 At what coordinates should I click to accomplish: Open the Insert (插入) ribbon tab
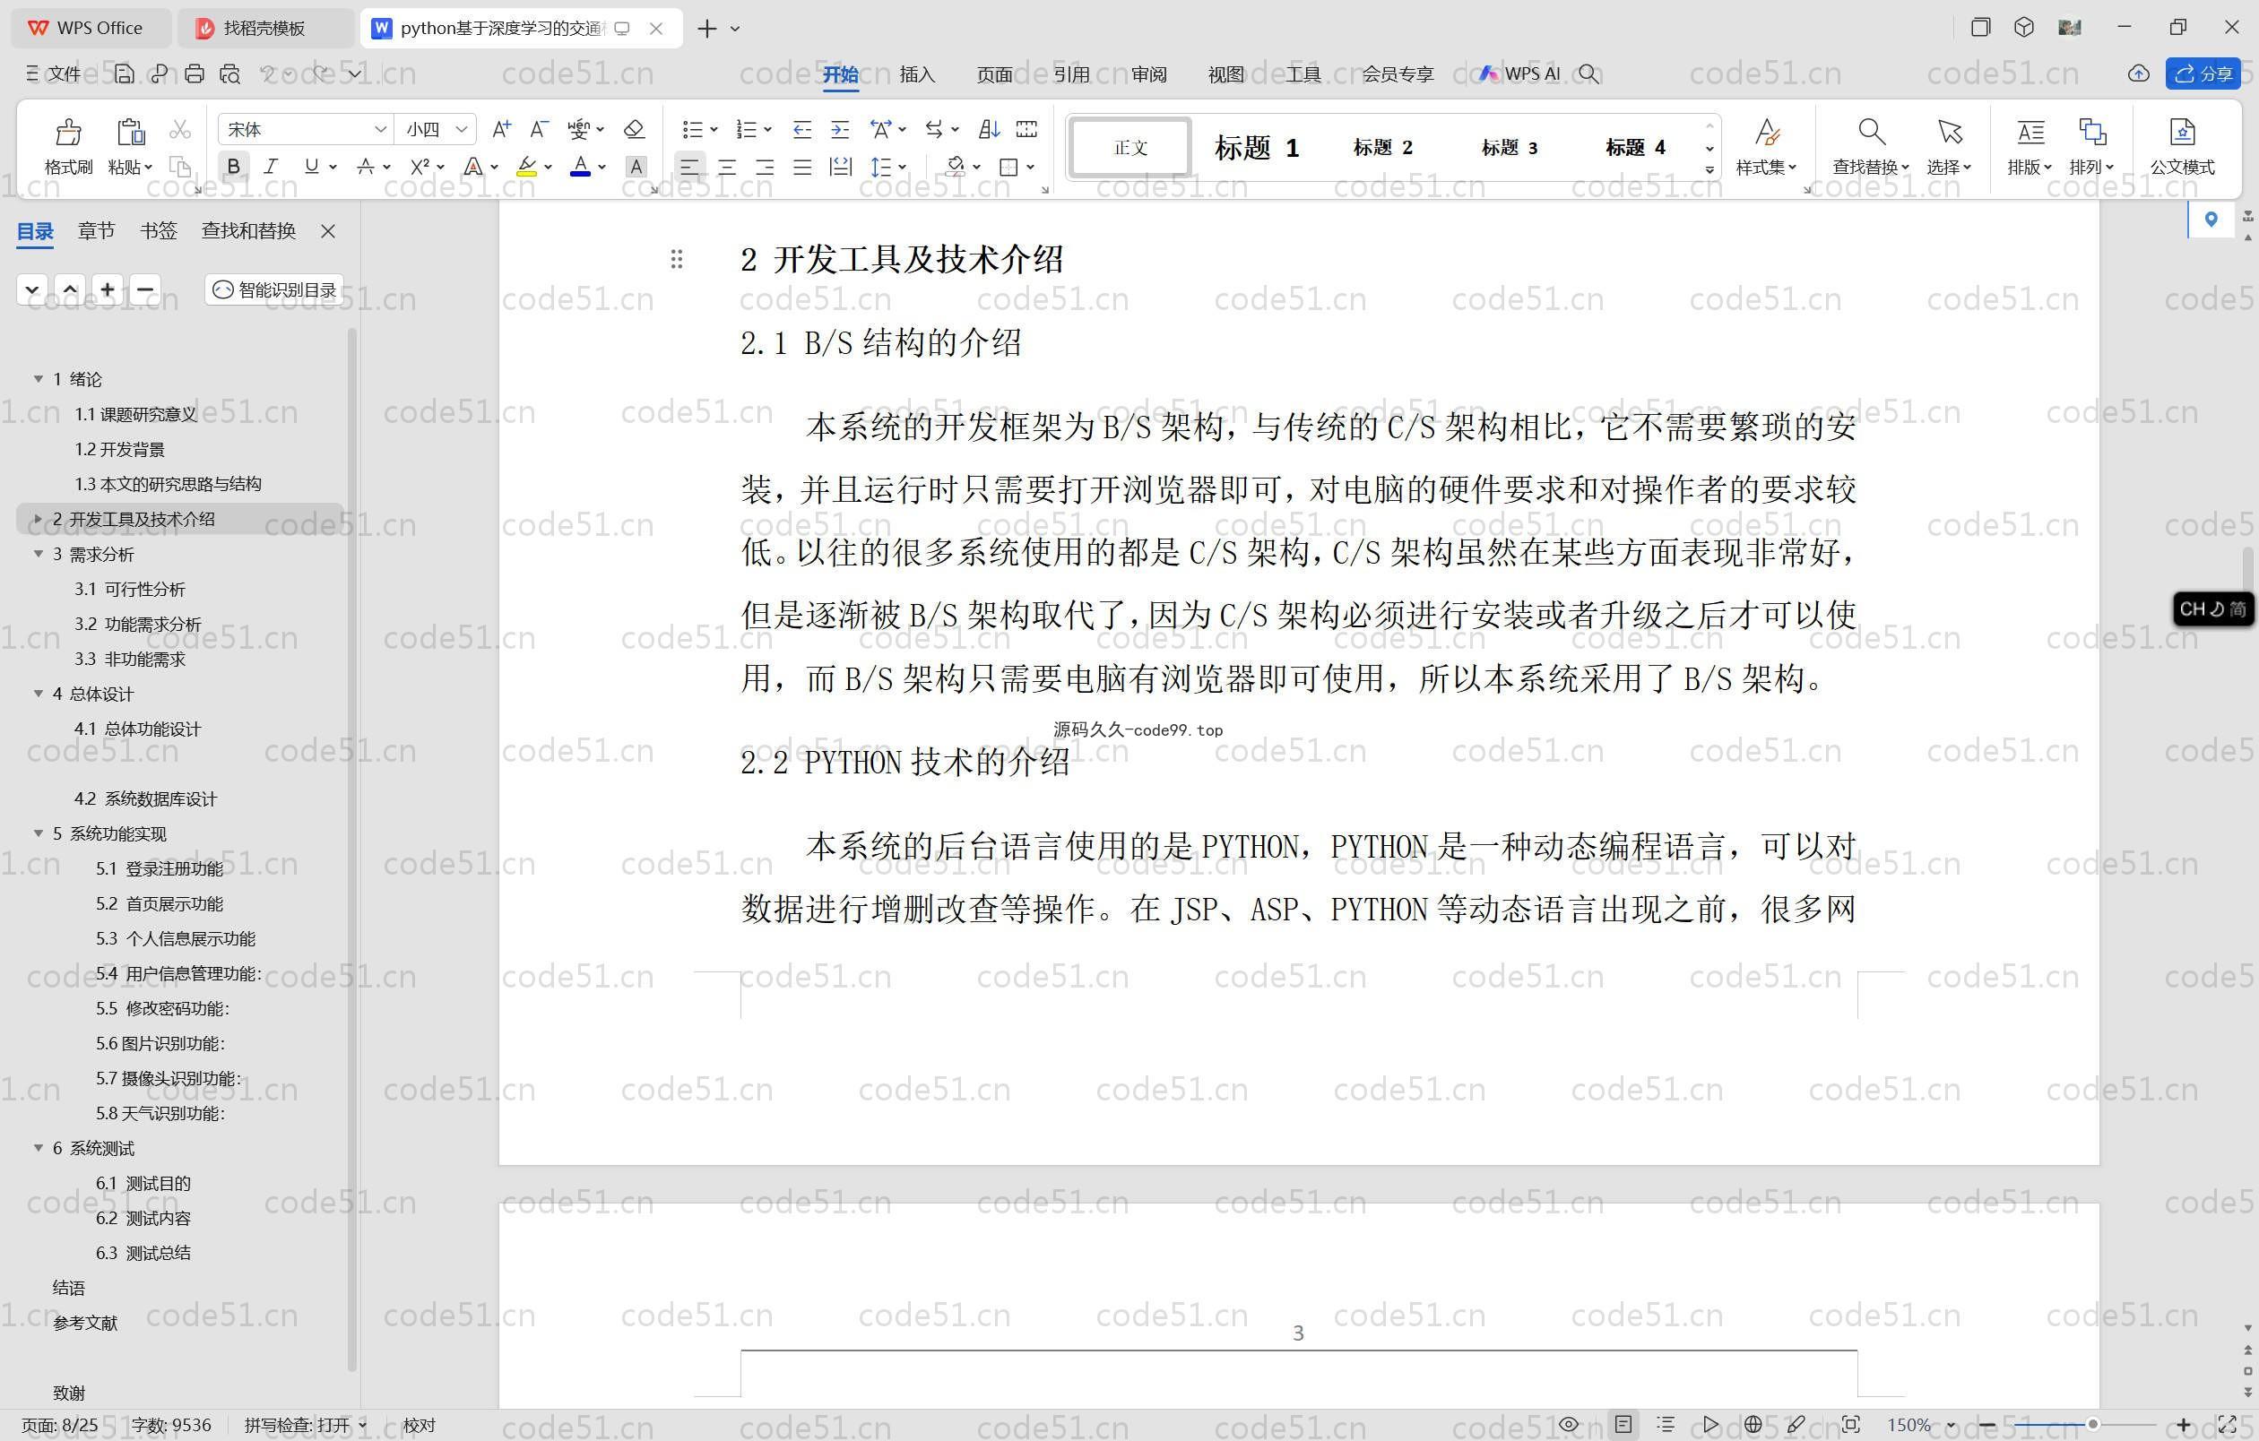[916, 74]
